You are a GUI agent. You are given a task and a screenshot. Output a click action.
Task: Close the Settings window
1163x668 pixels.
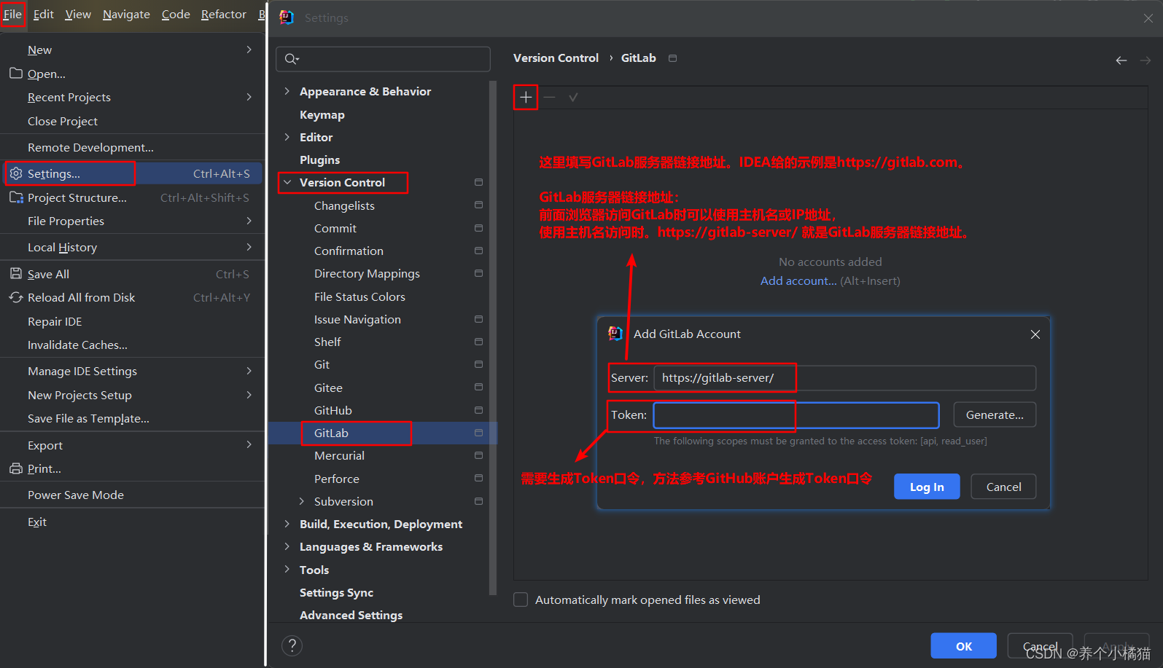[1148, 18]
